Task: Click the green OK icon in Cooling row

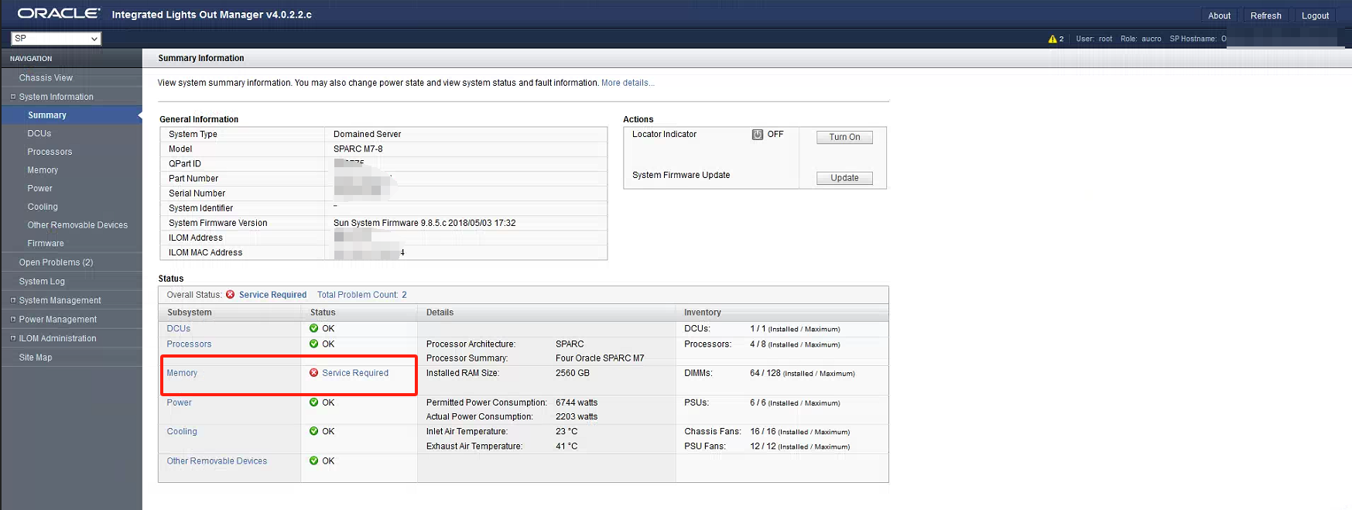Action: click(313, 431)
